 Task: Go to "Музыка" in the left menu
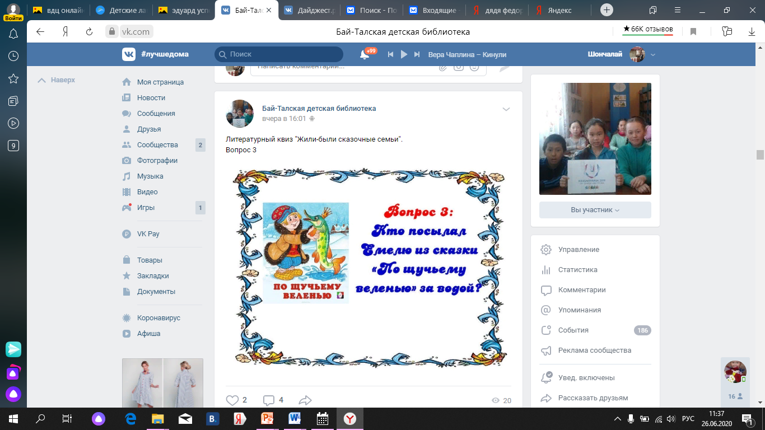tap(150, 176)
